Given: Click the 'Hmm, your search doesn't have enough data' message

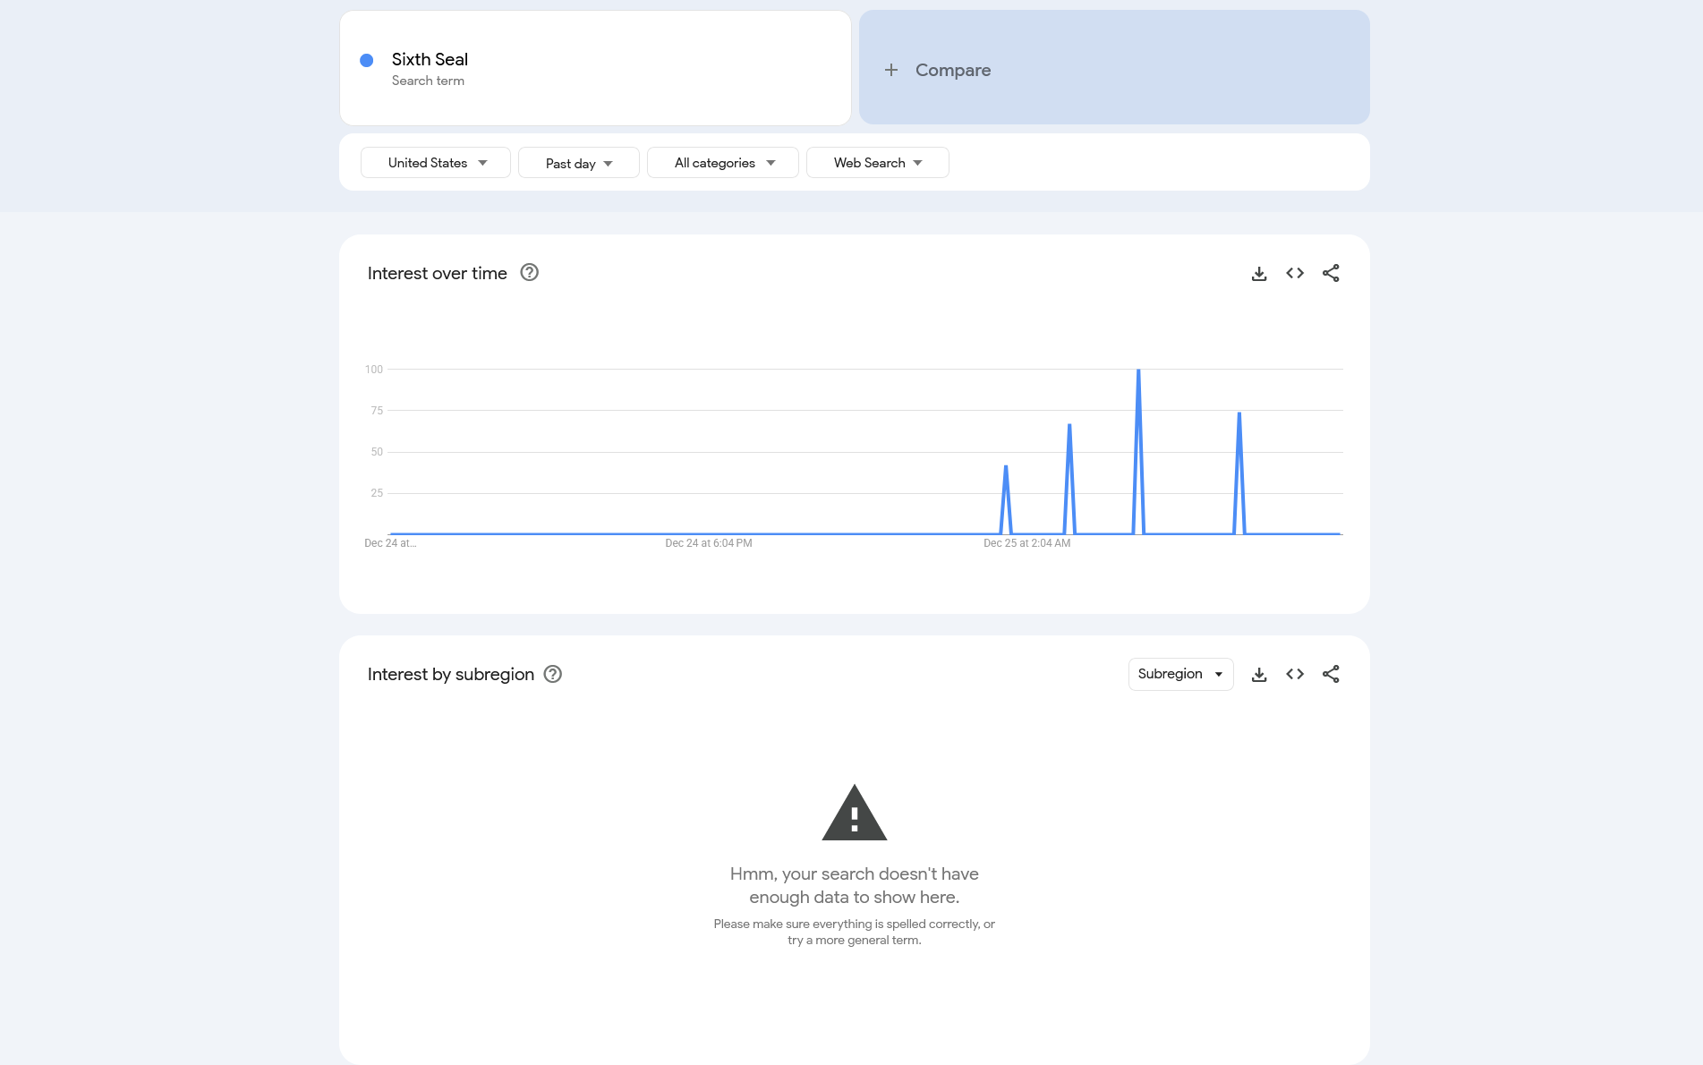Looking at the screenshot, I should [x=855, y=885].
